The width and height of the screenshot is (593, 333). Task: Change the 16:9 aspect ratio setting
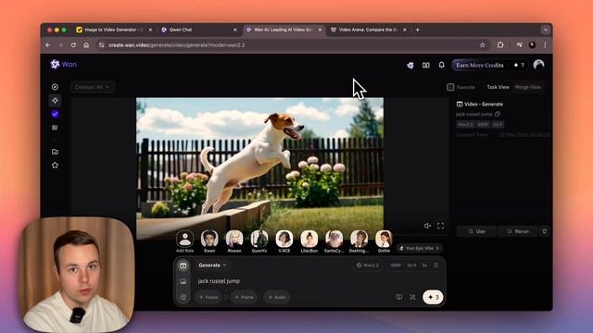click(411, 265)
